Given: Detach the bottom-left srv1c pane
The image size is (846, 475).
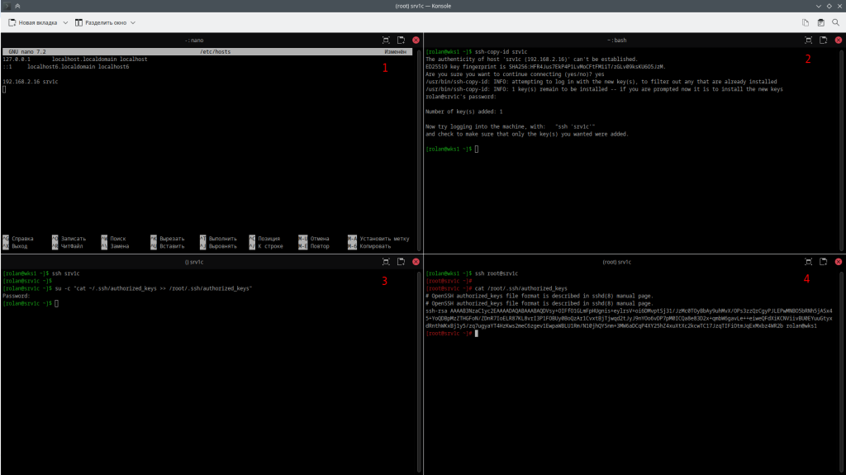Looking at the screenshot, I should [401, 262].
